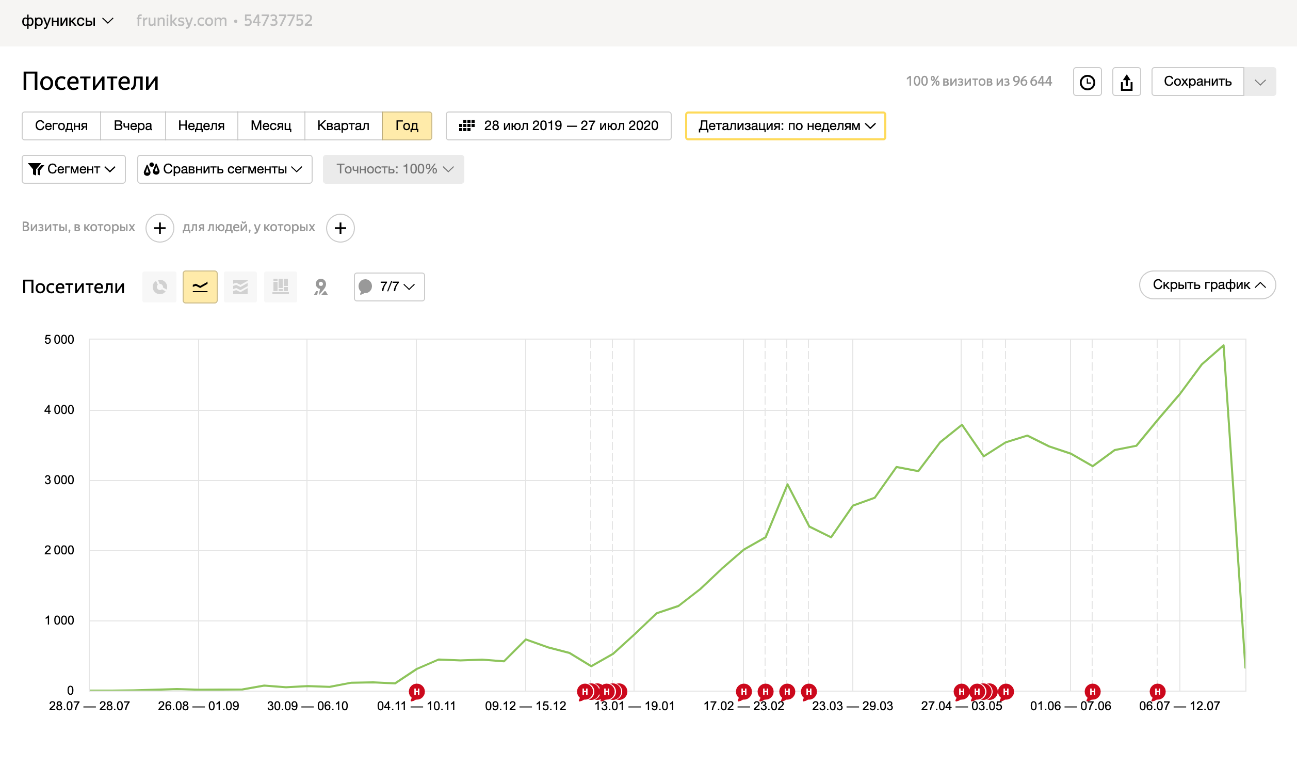Click the annotation marker at 04.11 week

pos(416,691)
